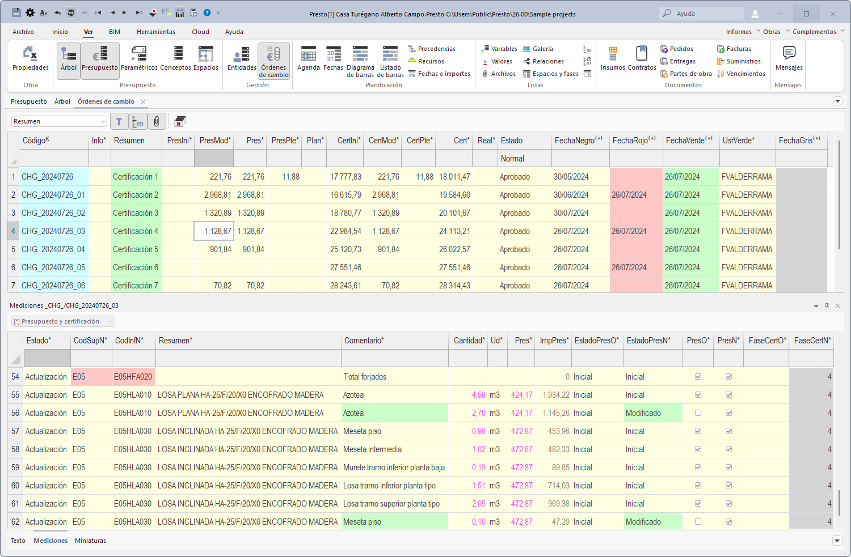Open the Resumen dropdown list

point(102,121)
